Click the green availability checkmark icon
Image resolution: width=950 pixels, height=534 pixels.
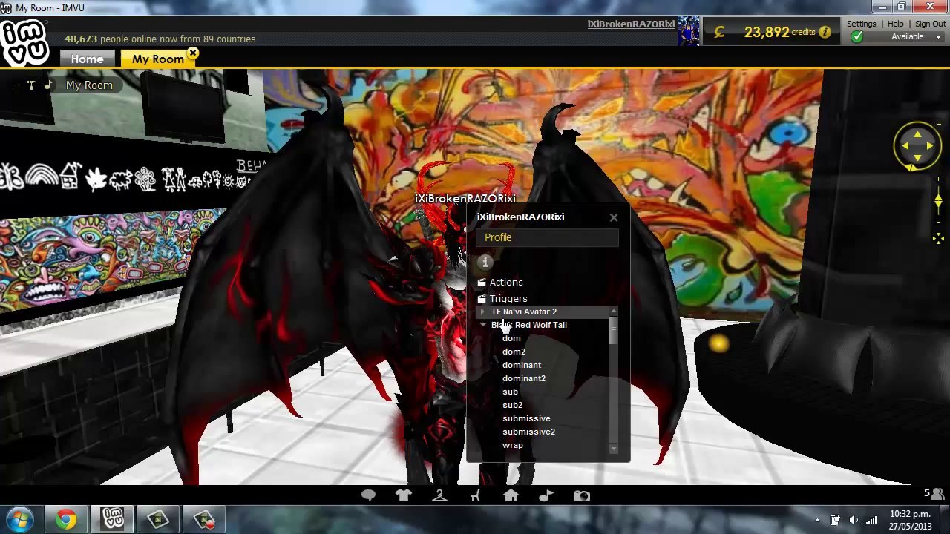coord(857,36)
